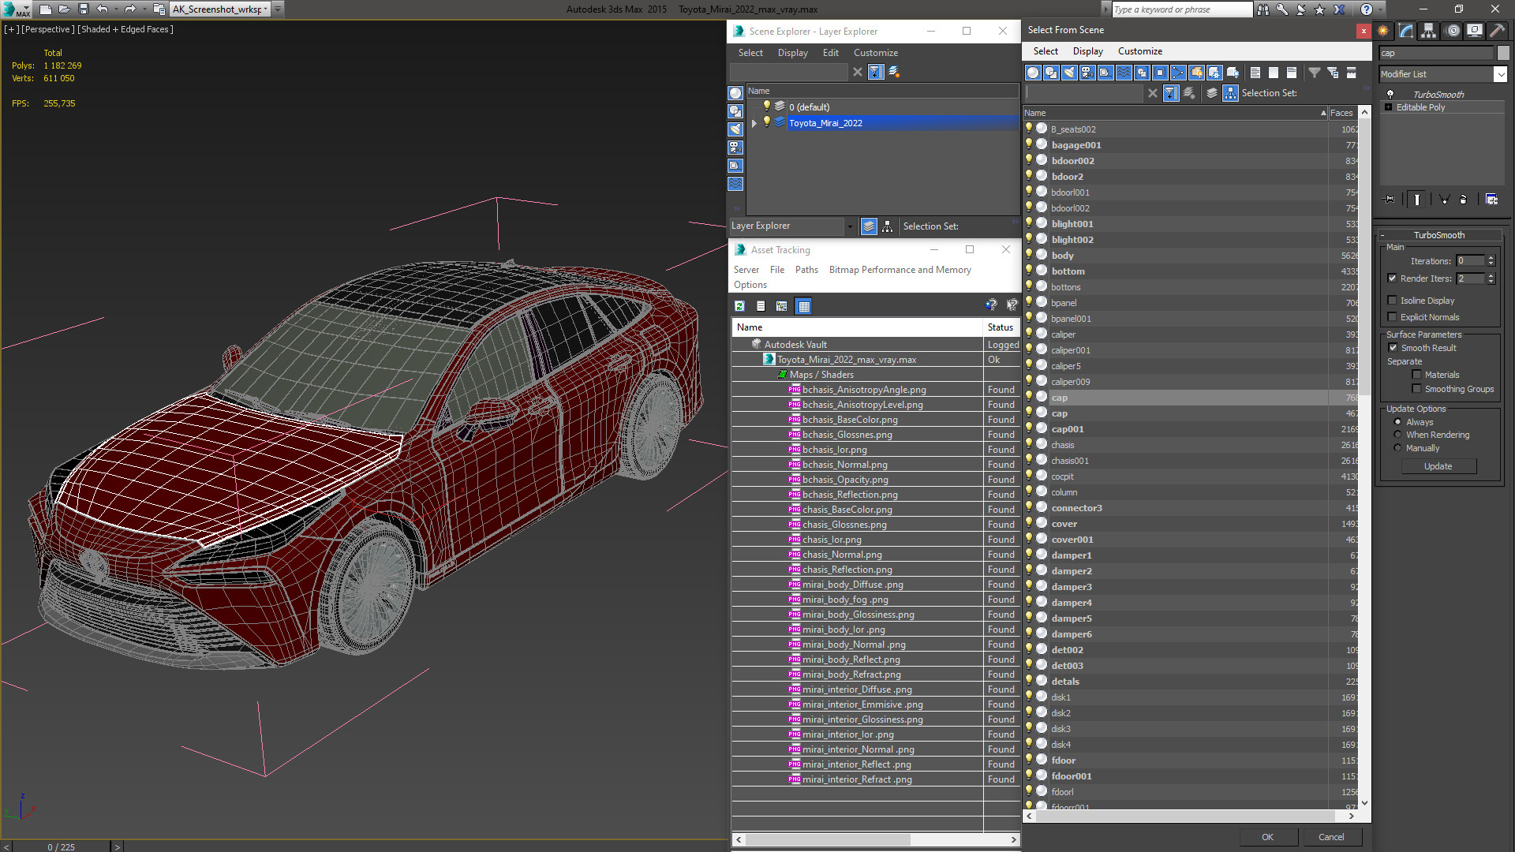Open the Hierarchy panel tab

(1429, 31)
